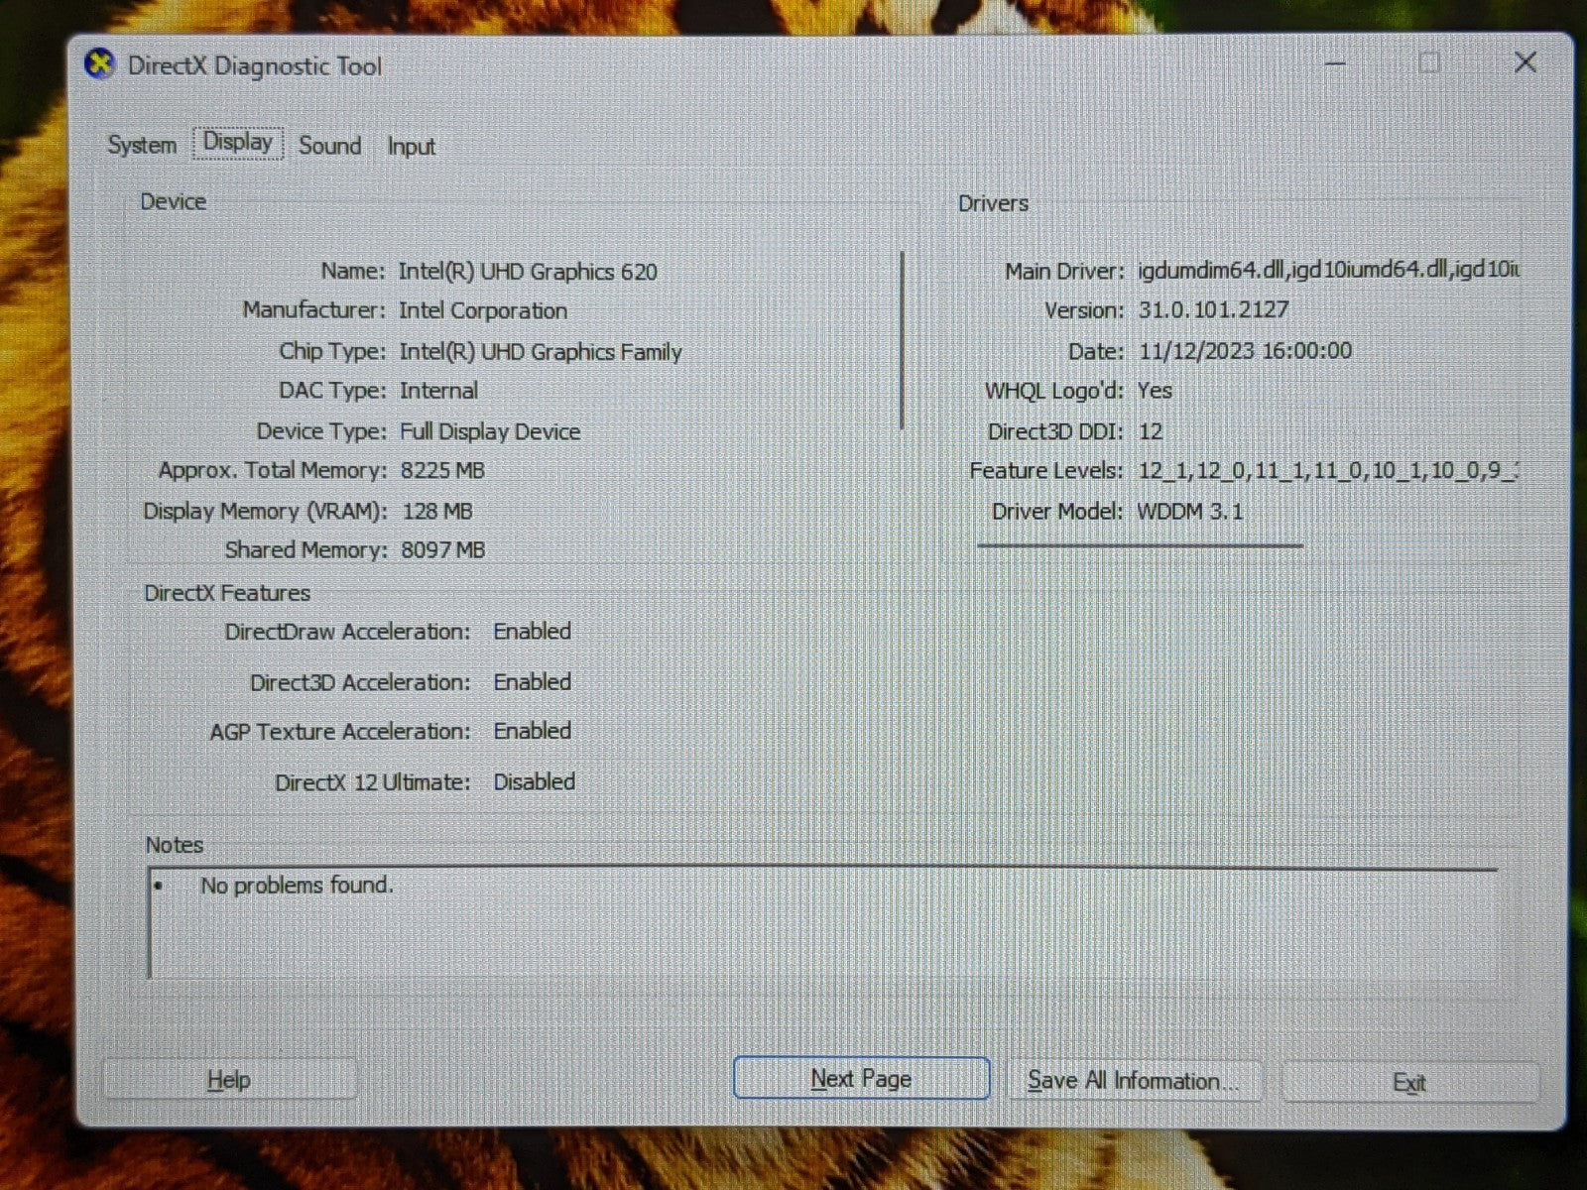Click the Next Page button

(861, 1078)
